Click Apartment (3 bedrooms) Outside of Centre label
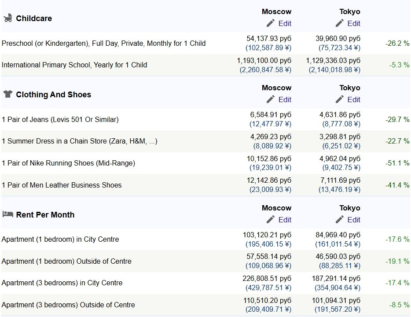 click(x=68, y=305)
